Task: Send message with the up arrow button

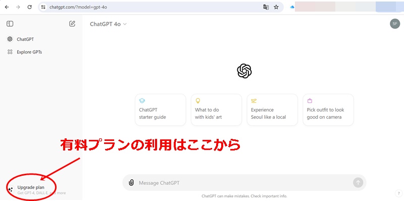Action: pos(358,183)
